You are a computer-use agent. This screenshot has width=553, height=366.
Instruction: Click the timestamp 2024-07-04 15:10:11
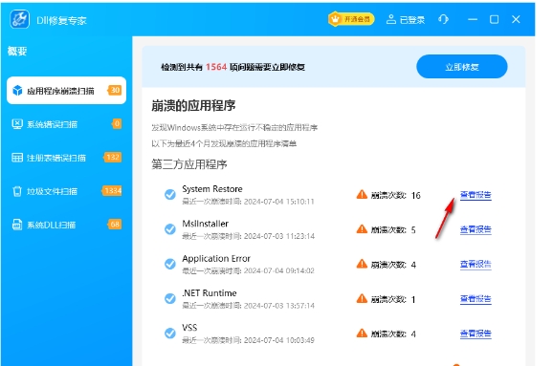(279, 202)
